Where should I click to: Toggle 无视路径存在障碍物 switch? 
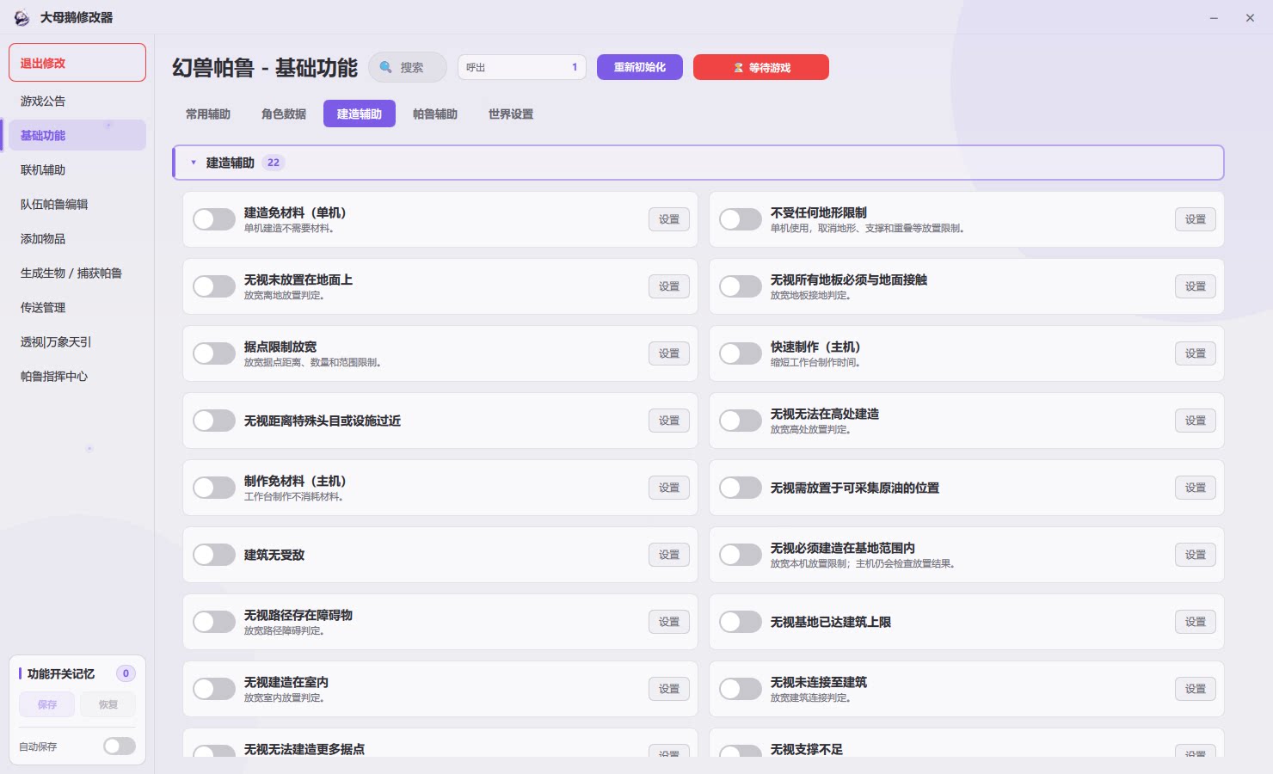(214, 622)
